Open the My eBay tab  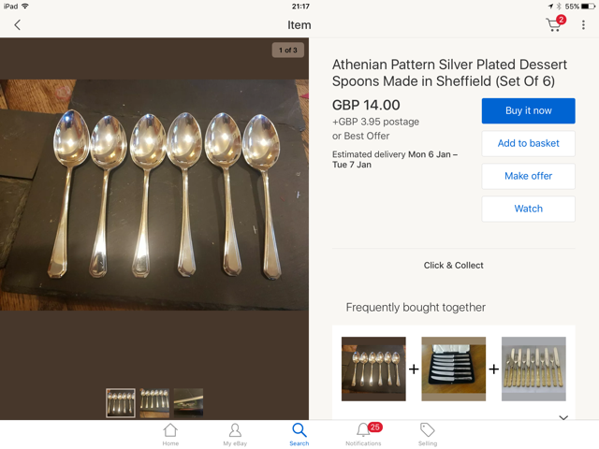tap(234, 434)
